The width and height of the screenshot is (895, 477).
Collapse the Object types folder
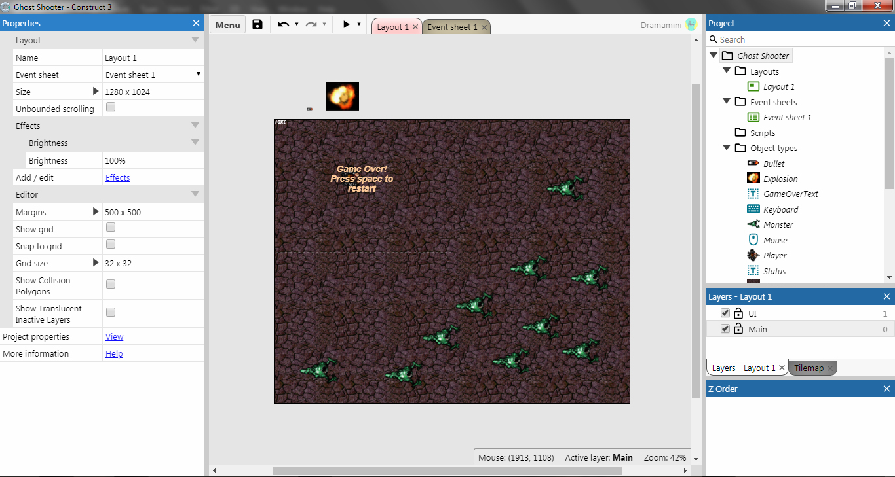coord(727,148)
